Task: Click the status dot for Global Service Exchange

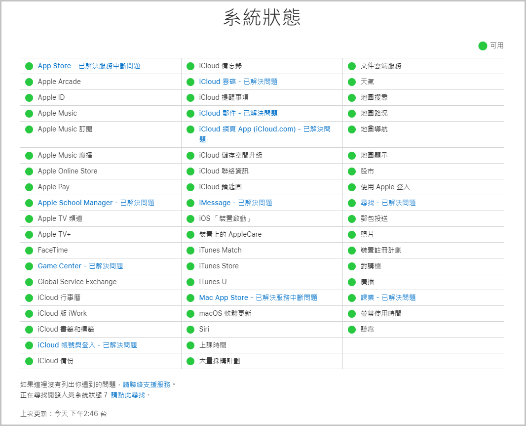Action: (x=29, y=282)
